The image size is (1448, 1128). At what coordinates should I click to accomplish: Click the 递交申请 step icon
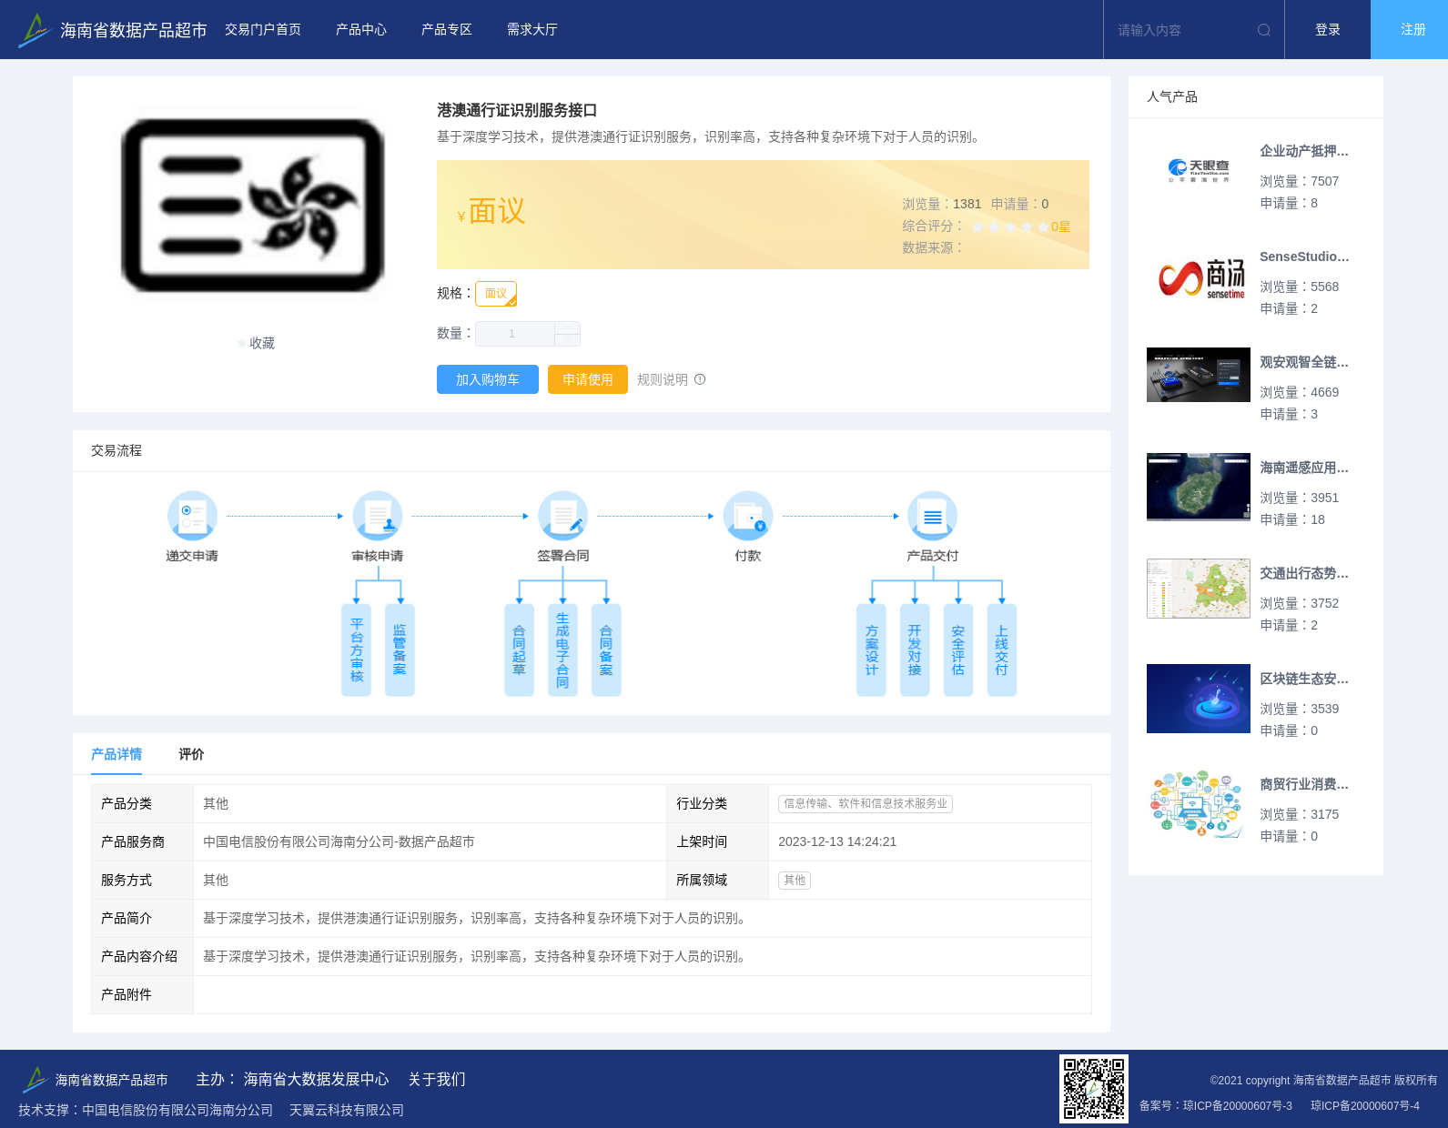pos(192,516)
